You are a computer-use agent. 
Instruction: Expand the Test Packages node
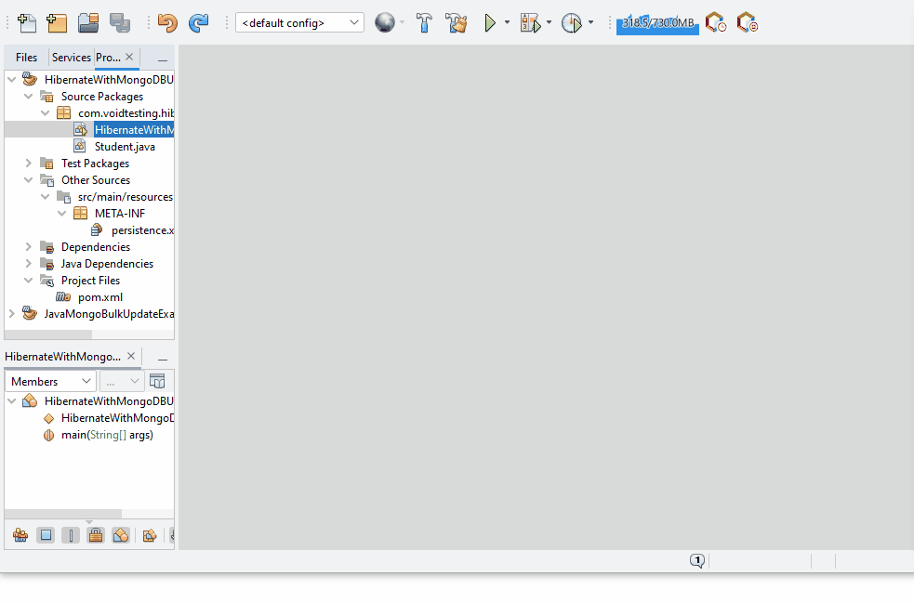[28, 164]
